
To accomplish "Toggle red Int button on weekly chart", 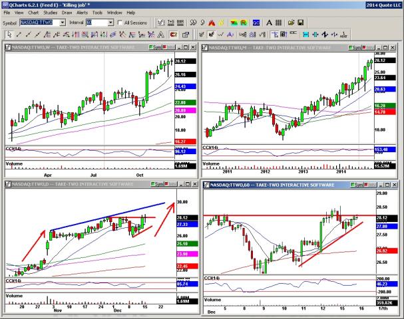I will (x=169, y=47).
